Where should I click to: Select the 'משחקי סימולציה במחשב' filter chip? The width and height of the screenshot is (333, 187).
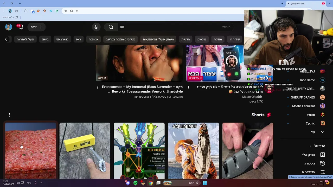tap(120, 39)
